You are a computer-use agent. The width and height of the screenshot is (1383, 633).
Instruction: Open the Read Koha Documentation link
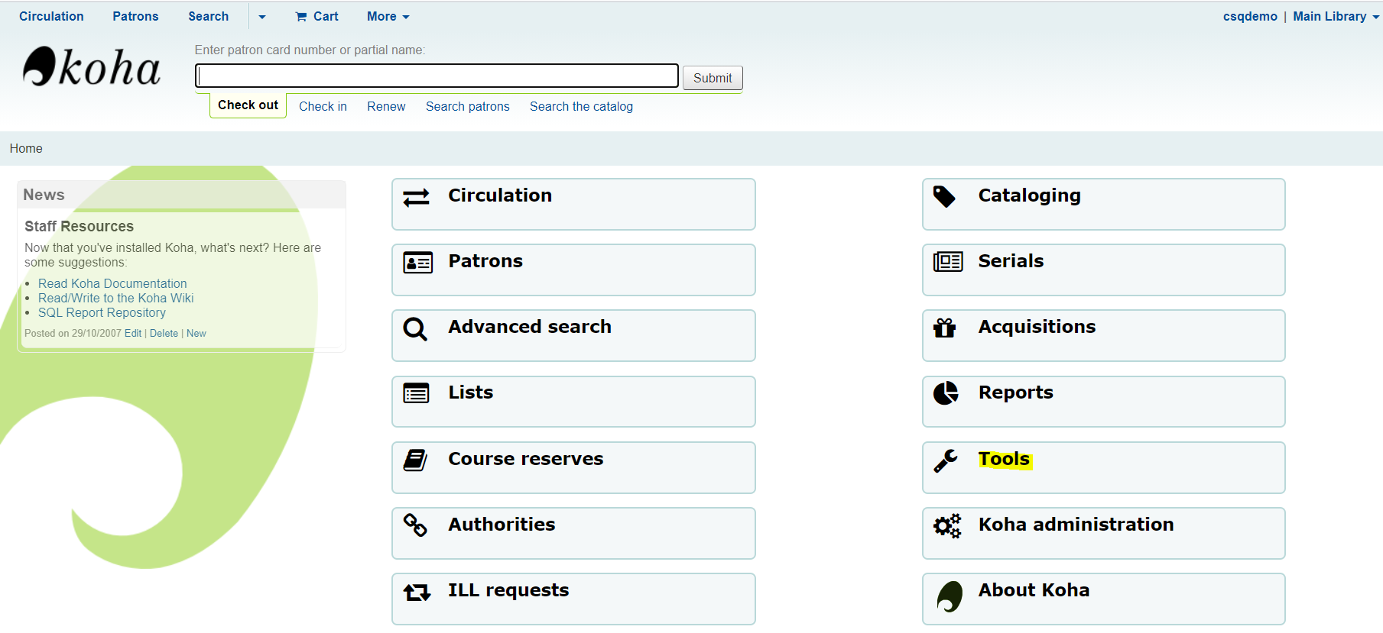[112, 284]
